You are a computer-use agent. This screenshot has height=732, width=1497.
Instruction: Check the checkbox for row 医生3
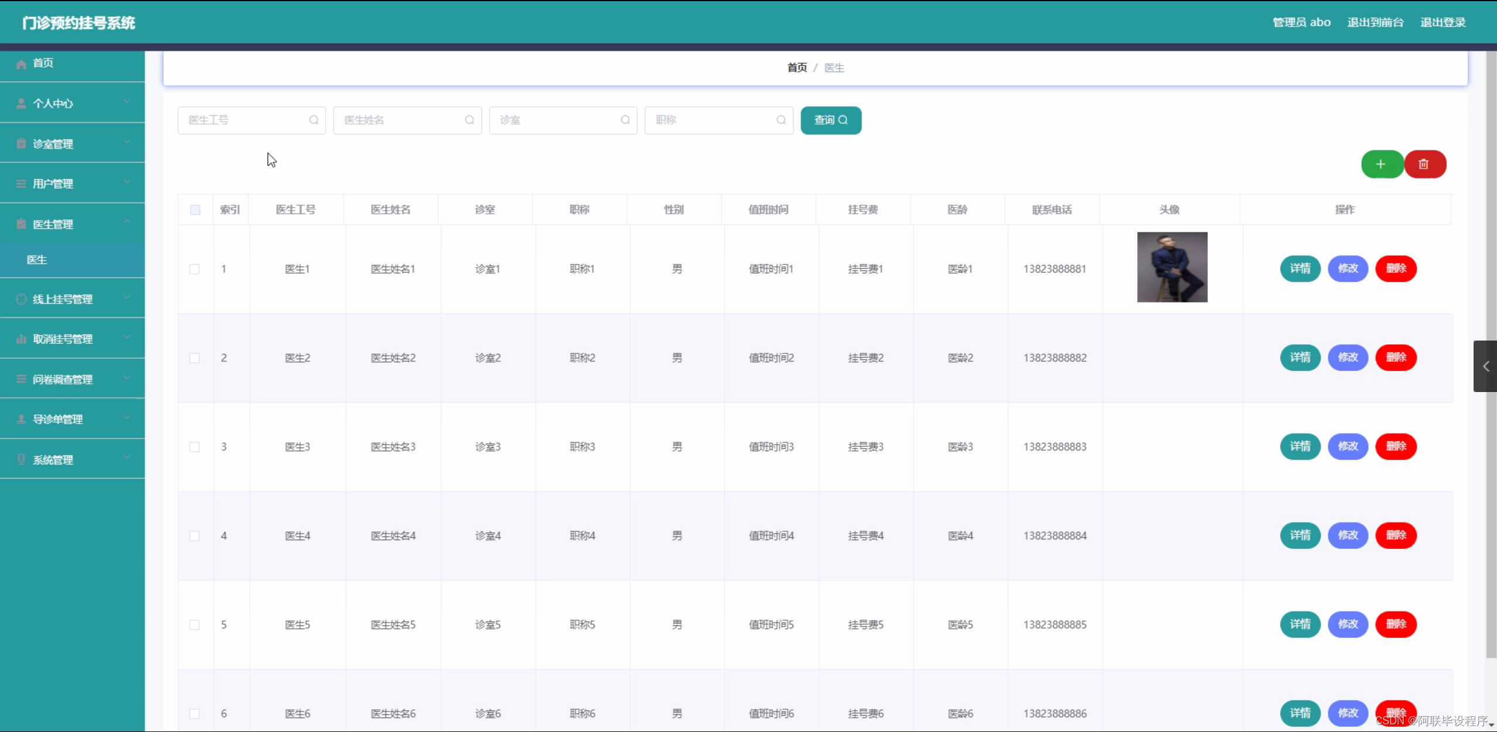[195, 447]
